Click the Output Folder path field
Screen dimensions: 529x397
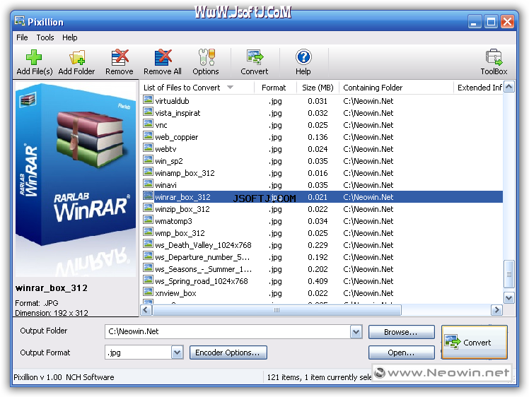(228, 332)
